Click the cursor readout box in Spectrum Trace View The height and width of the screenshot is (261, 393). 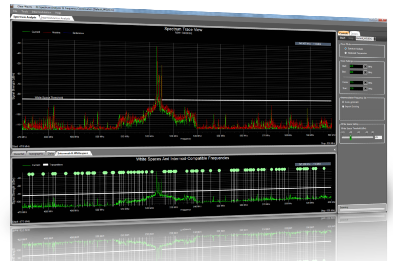click(313, 44)
